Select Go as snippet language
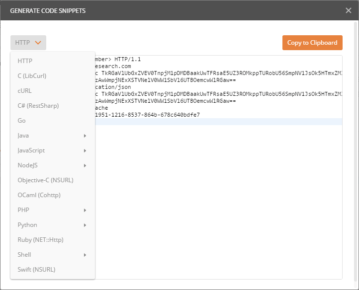Image resolution: width=359 pixels, height=290 pixels. tap(21, 121)
